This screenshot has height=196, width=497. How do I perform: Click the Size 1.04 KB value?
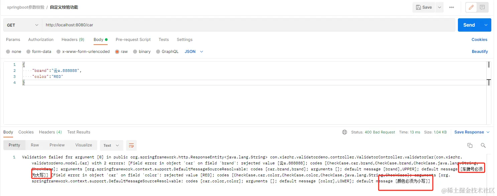tap(435, 132)
